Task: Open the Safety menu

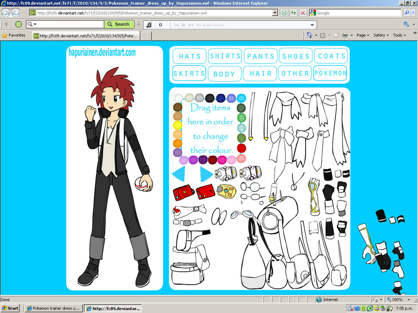Action: (x=381, y=35)
